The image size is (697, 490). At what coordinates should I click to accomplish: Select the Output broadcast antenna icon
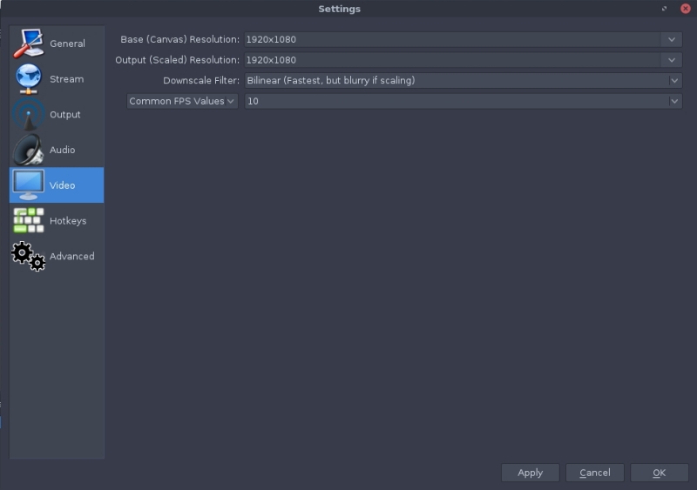click(28, 115)
